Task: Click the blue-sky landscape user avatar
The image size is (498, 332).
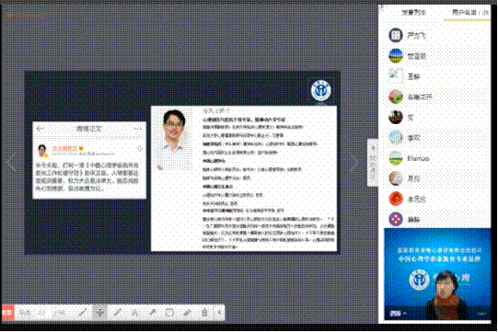Action: (396, 56)
